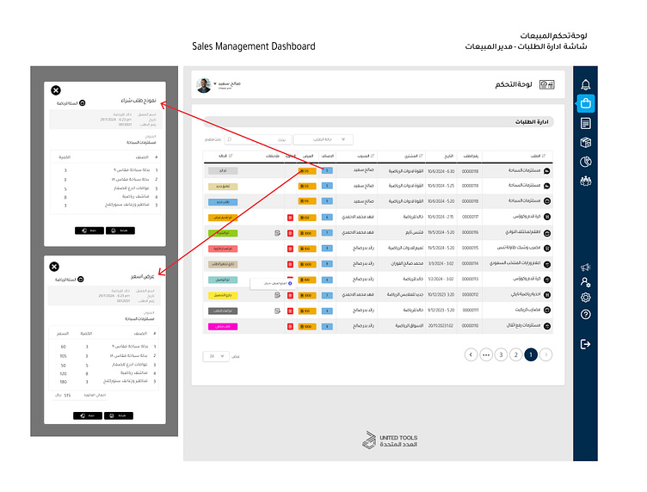Click the red invoice icon of order 00000116

(x=290, y=233)
